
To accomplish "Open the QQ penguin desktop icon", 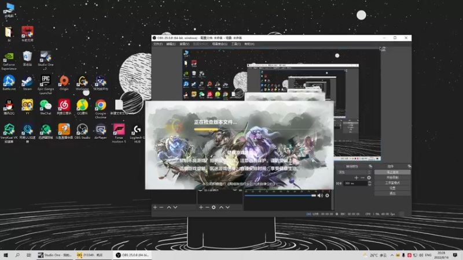I will tap(9, 107).
